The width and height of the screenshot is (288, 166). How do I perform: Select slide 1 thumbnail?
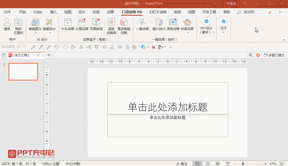click(x=23, y=72)
